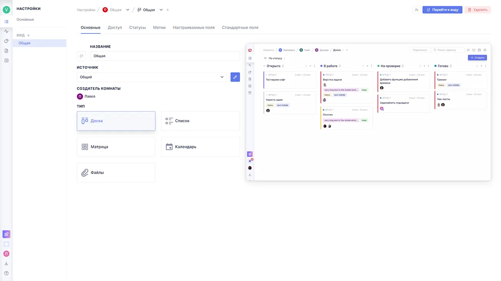Choose the Календарь view type

tap(200, 147)
